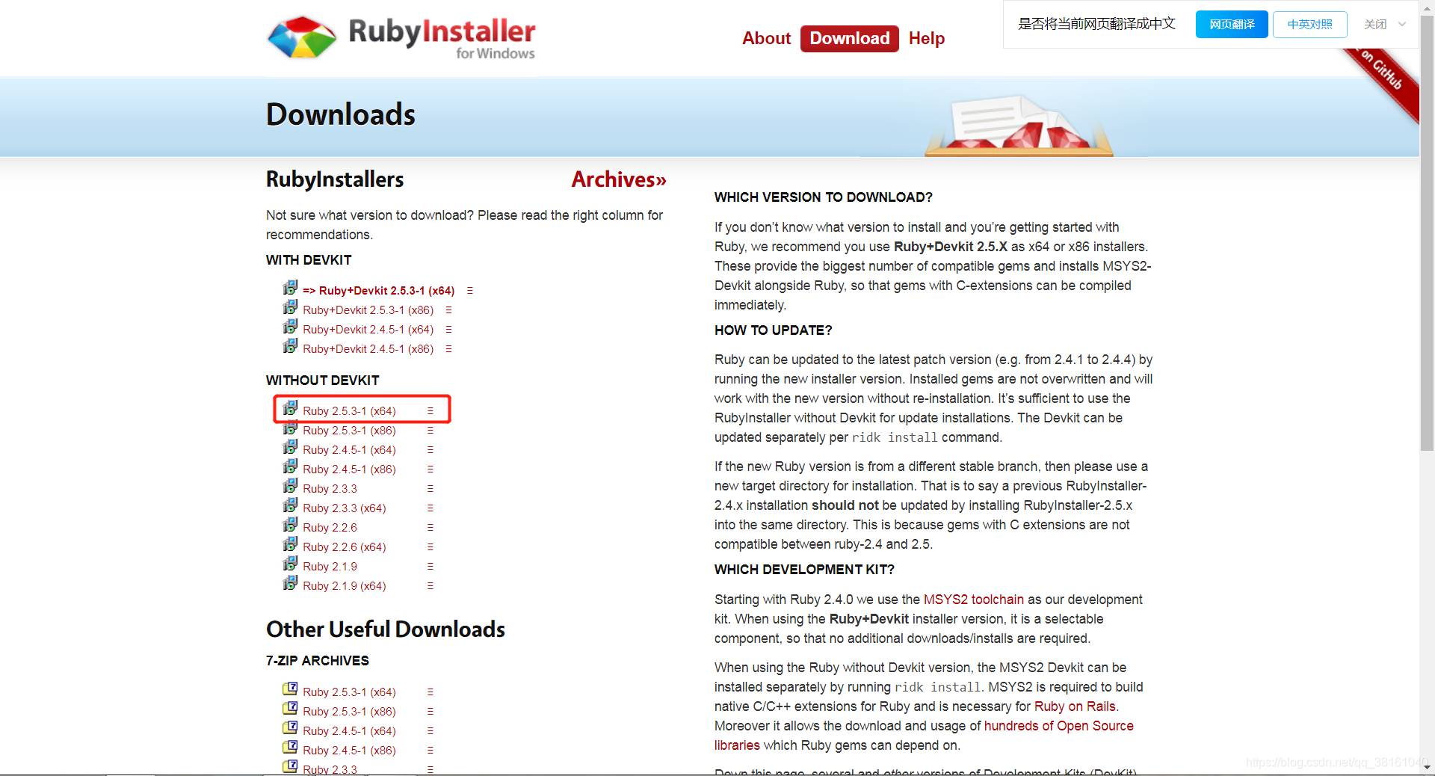The image size is (1435, 776).
Task: Open translation bar options dropdown arrow
Action: (1402, 24)
